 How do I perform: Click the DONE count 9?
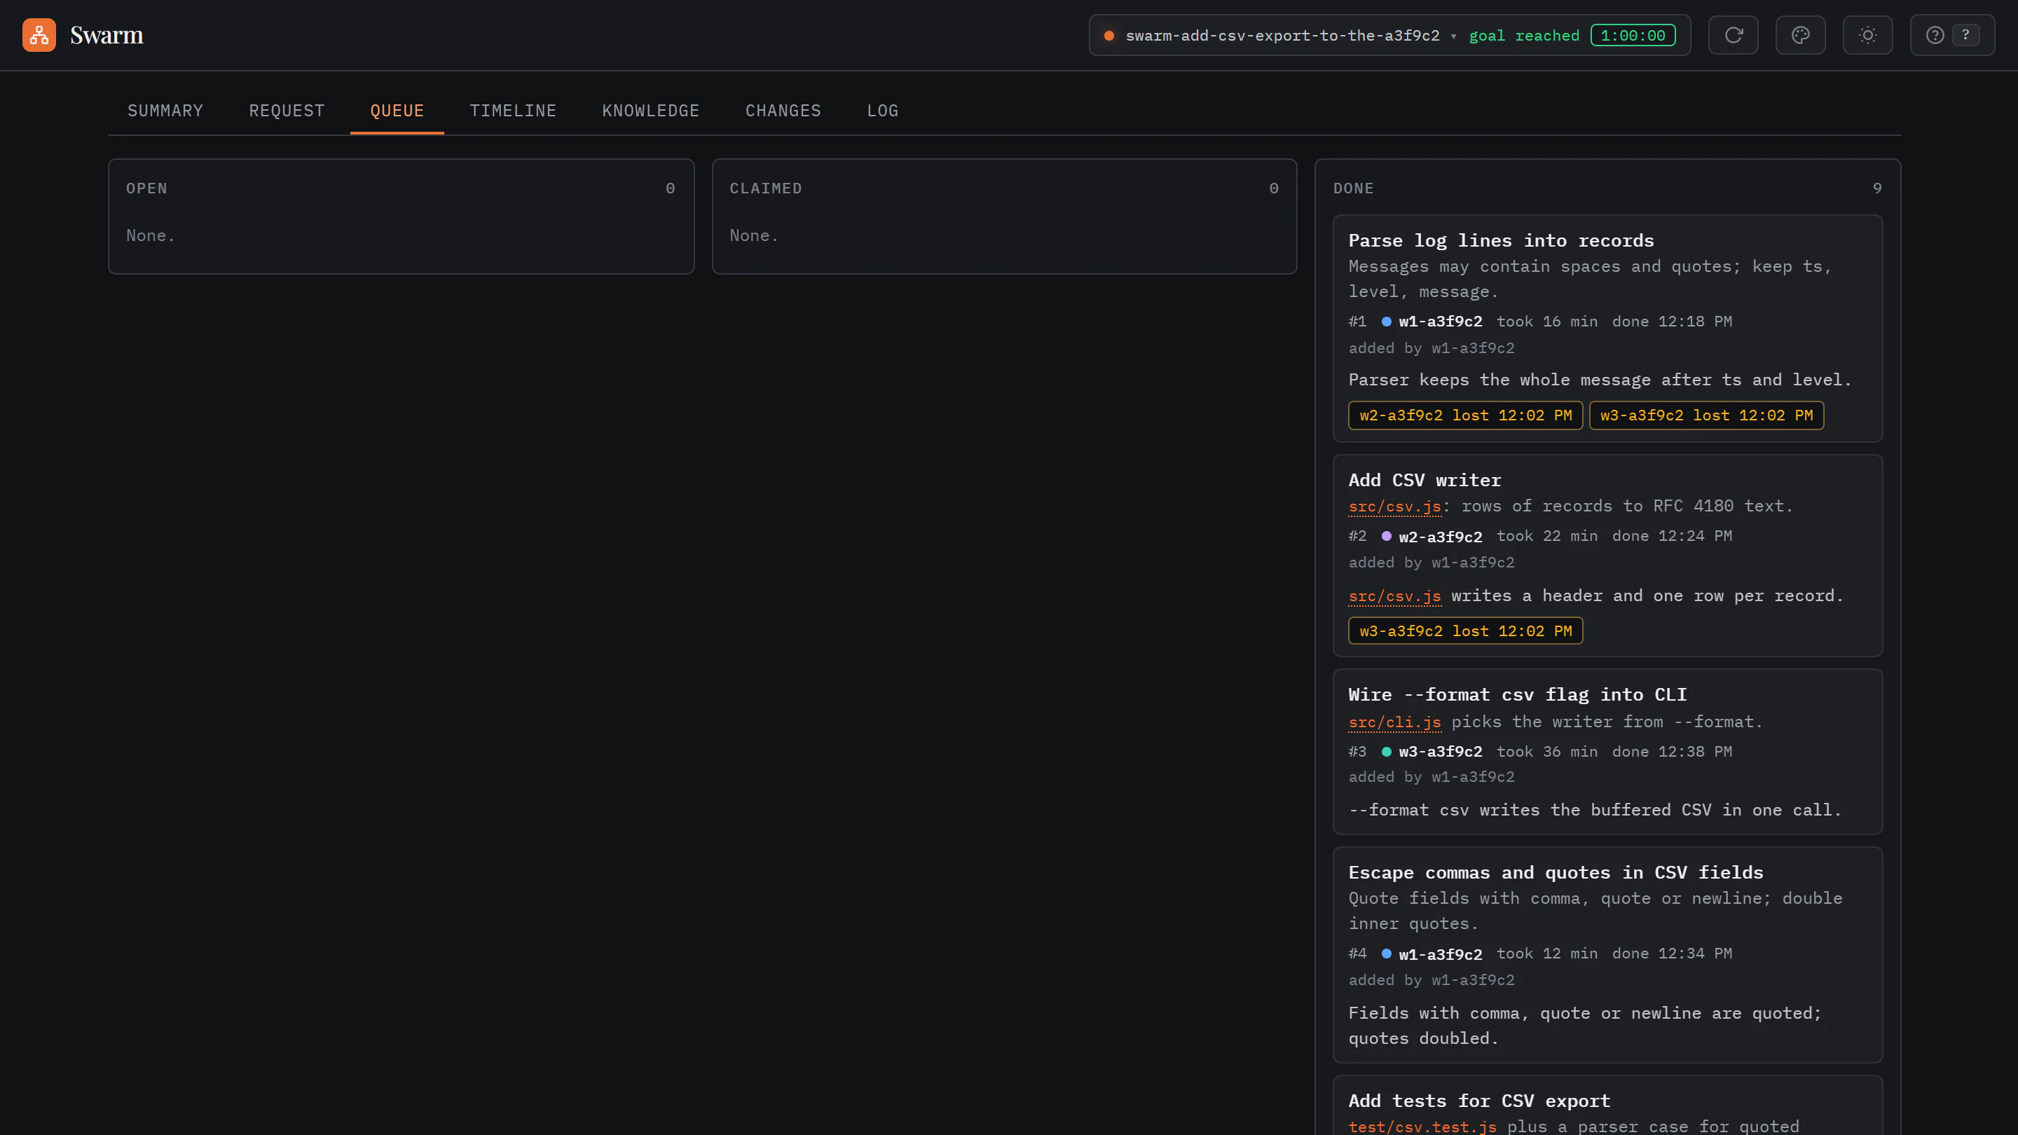point(1877,188)
